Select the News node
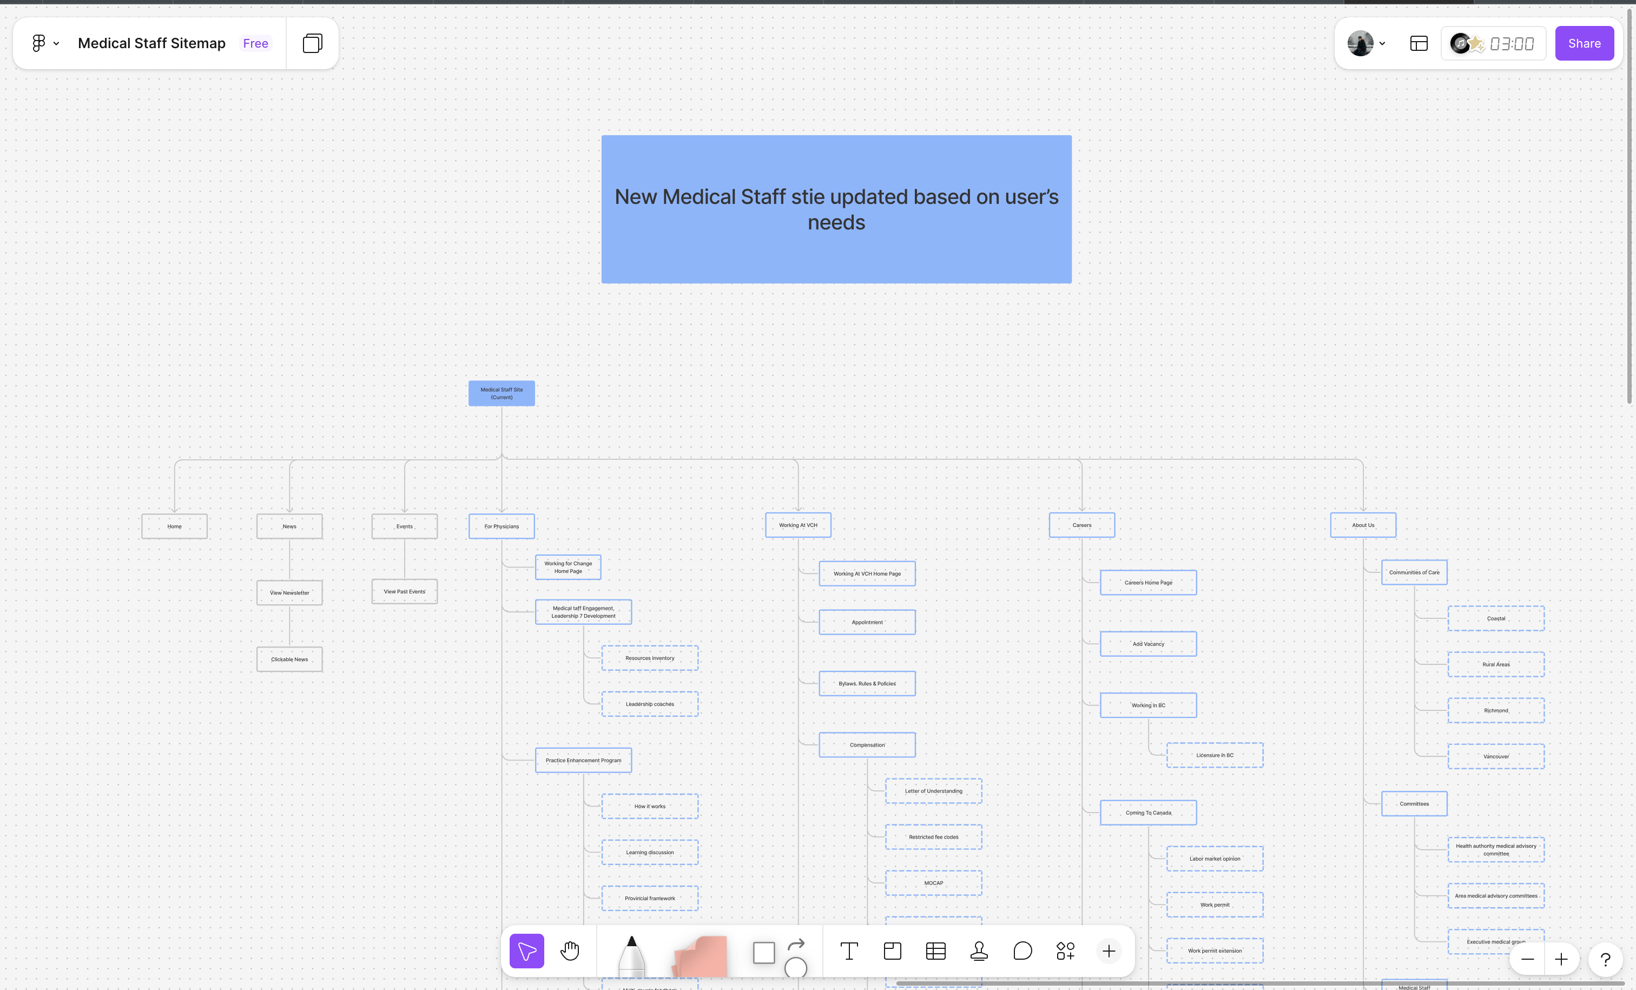Image resolution: width=1636 pixels, height=990 pixels. (289, 526)
